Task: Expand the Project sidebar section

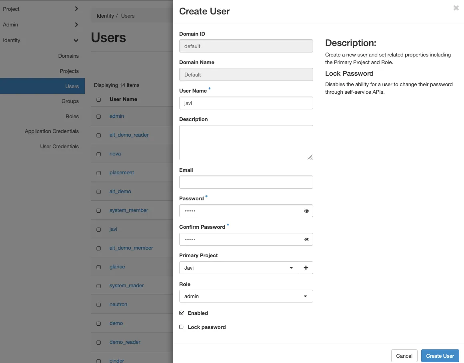Action: point(42,9)
